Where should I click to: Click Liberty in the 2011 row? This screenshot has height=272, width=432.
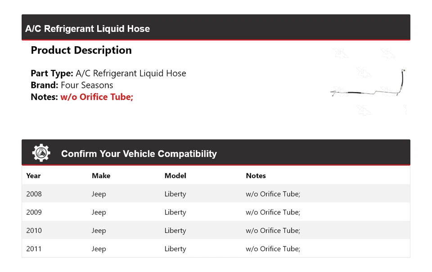[x=175, y=249]
